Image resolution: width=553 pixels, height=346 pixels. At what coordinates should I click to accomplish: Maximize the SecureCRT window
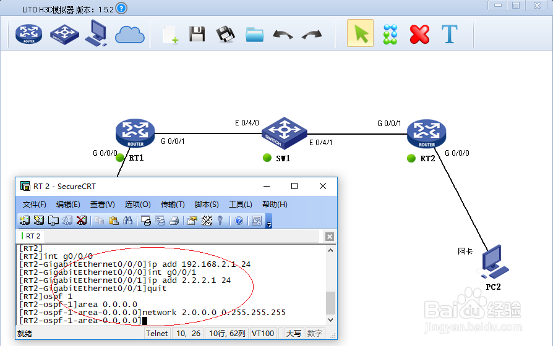pos(294,186)
